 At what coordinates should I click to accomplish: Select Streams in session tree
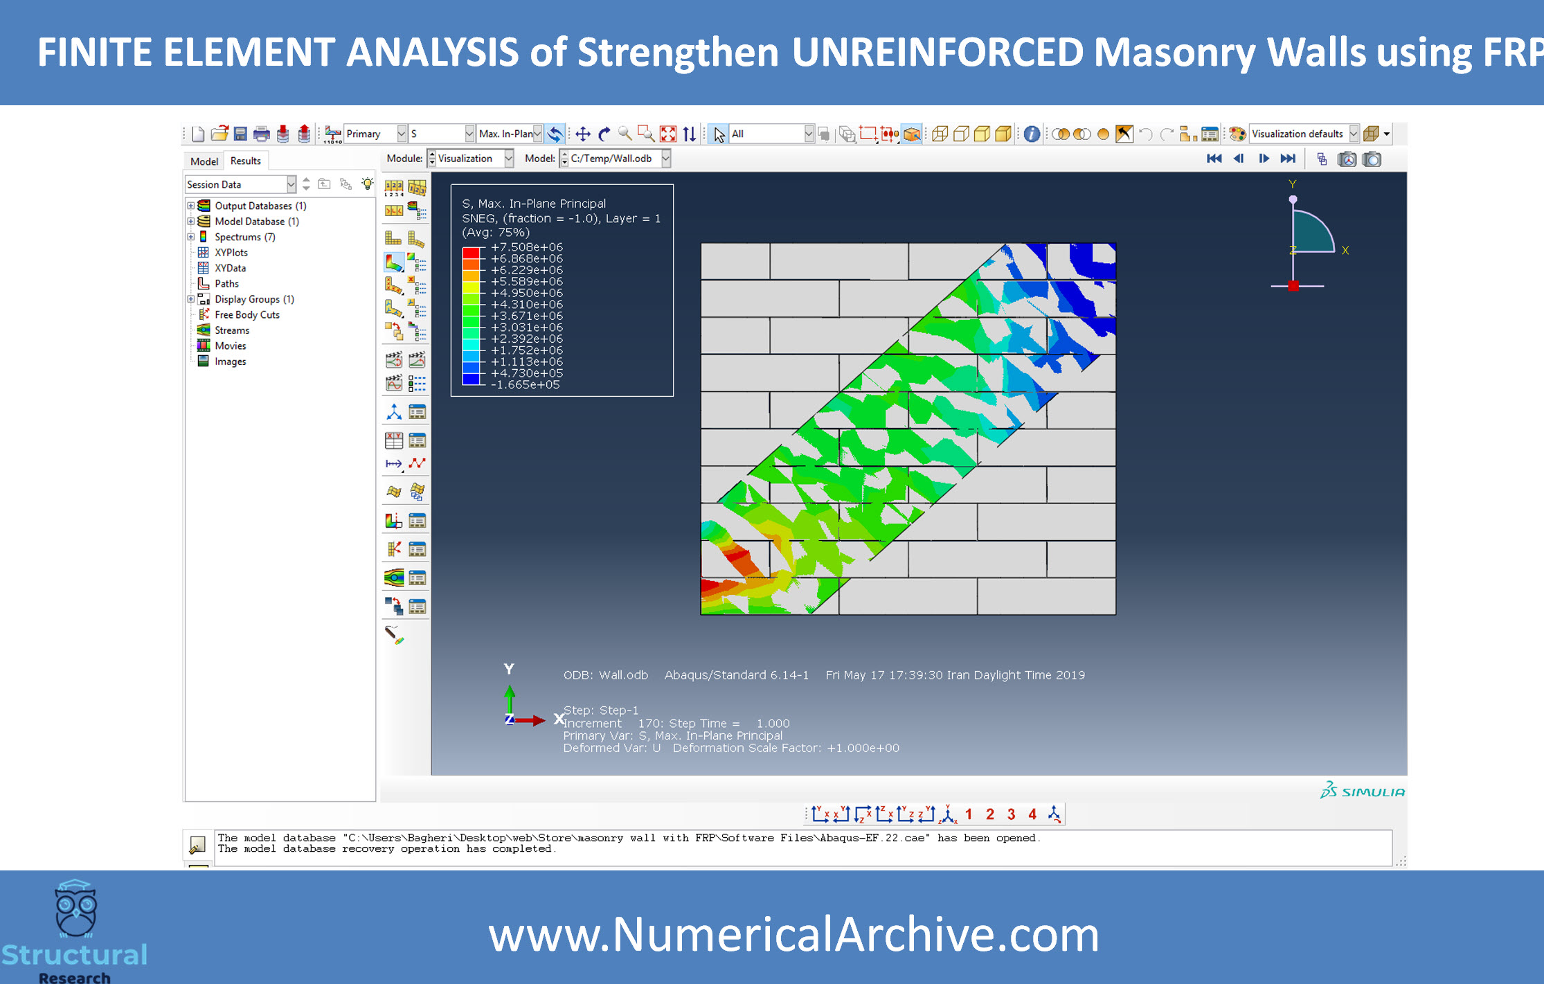[x=231, y=330]
